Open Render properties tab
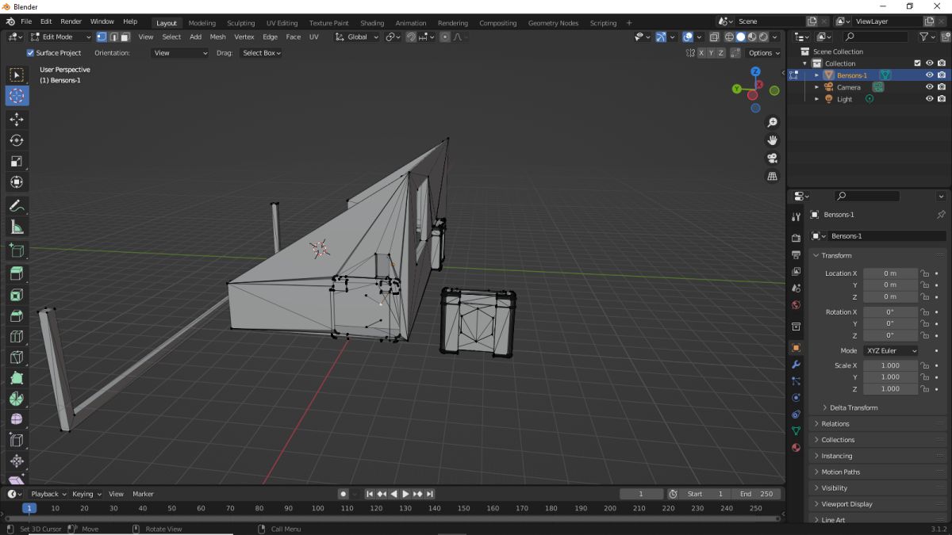The width and height of the screenshot is (952, 535). 796,238
